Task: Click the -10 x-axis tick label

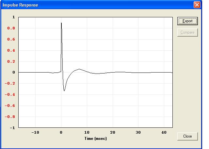Action: 35,132
